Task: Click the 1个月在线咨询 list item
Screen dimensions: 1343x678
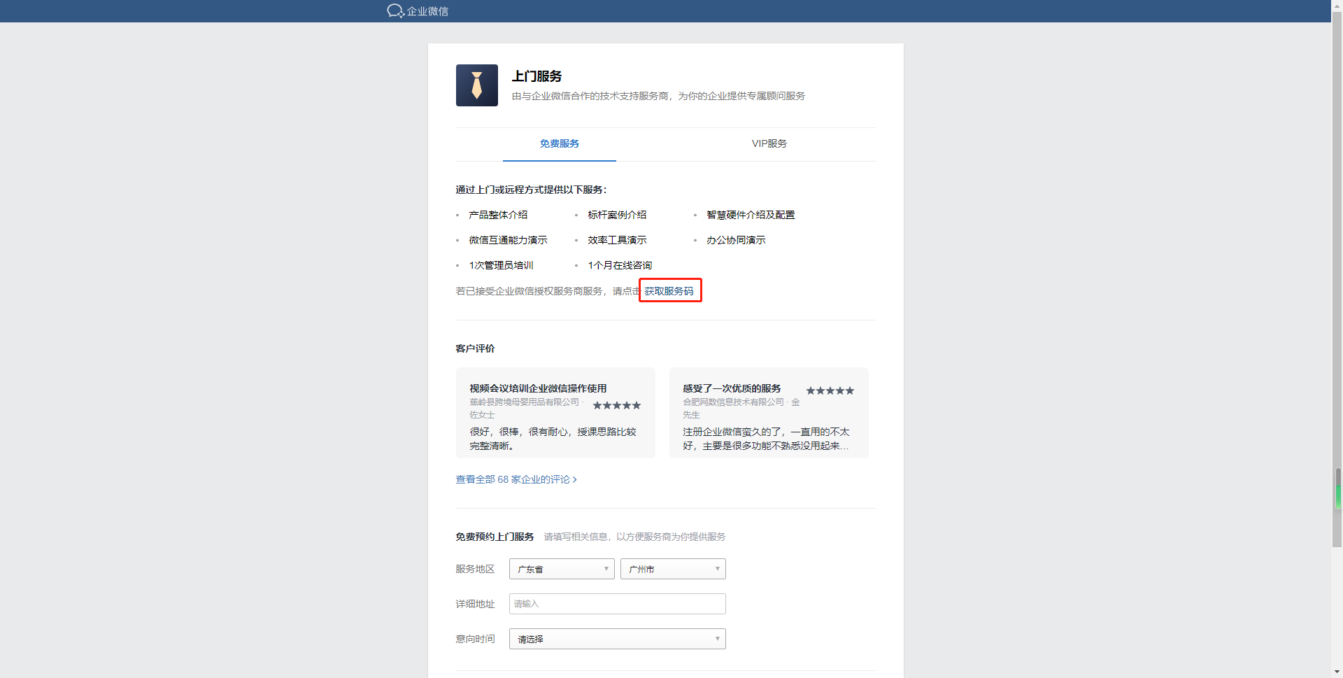Action: (620, 265)
